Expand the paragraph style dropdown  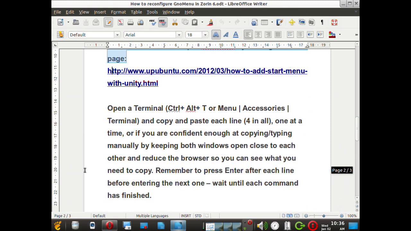click(x=117, y=35)
